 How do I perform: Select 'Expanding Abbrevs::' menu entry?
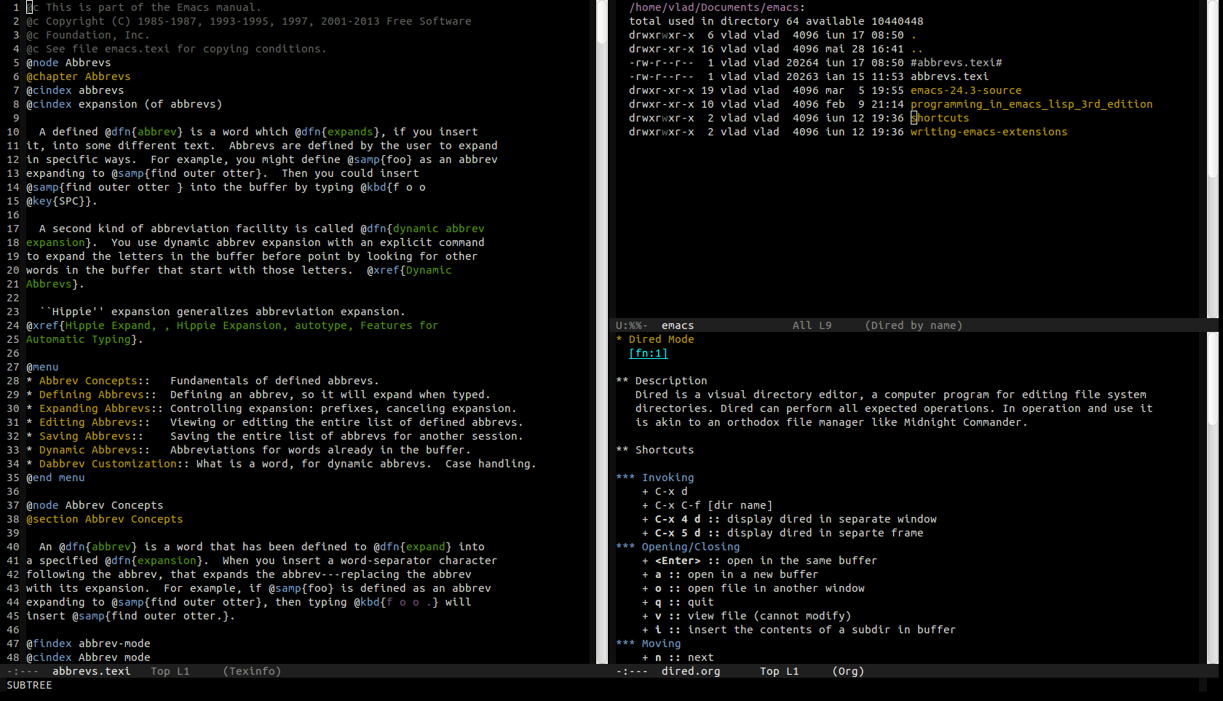coord(101,408)
